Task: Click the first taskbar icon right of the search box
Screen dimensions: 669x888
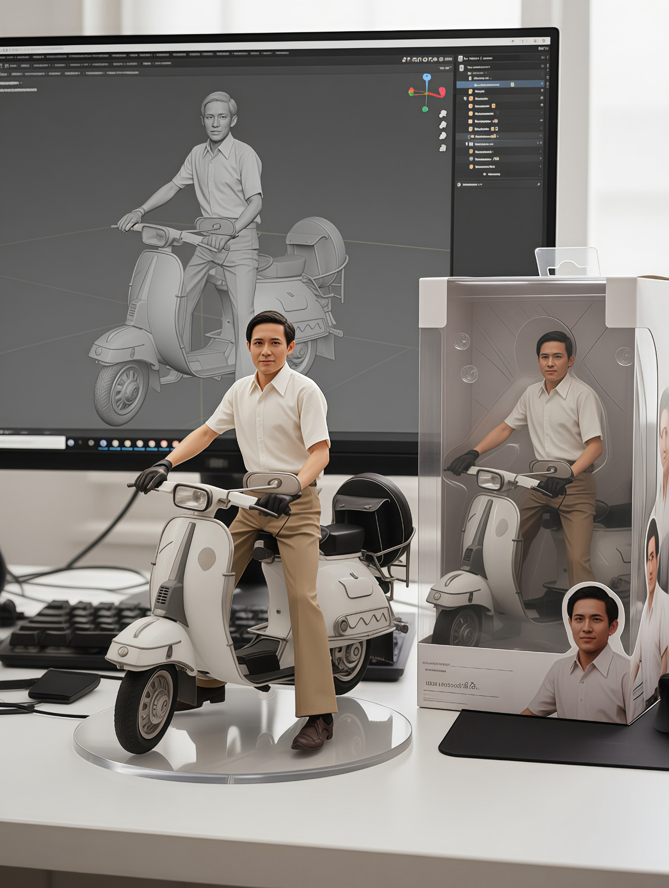Action: [71, 443]
